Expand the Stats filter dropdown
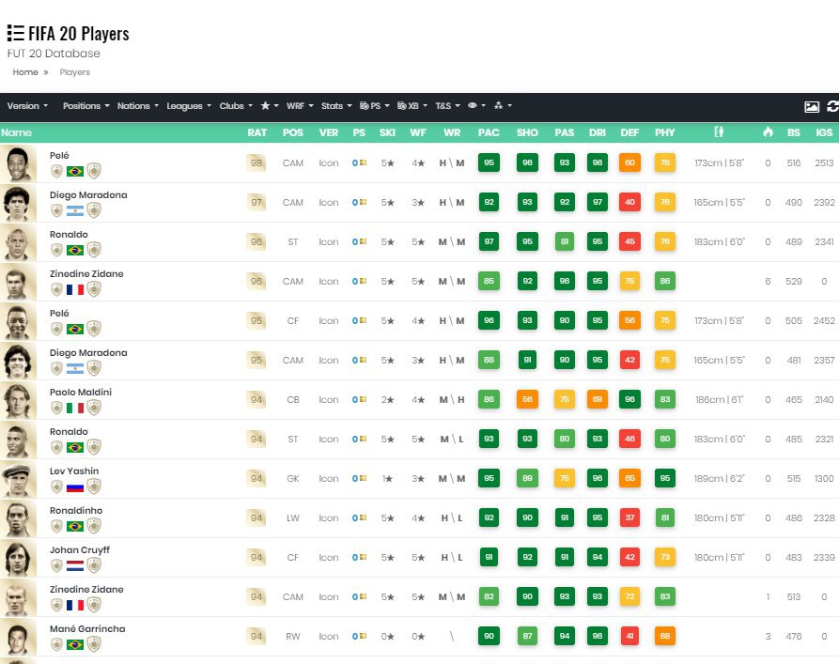The height and width of the screenshot is (664, 839). click(x=336, y=106)
